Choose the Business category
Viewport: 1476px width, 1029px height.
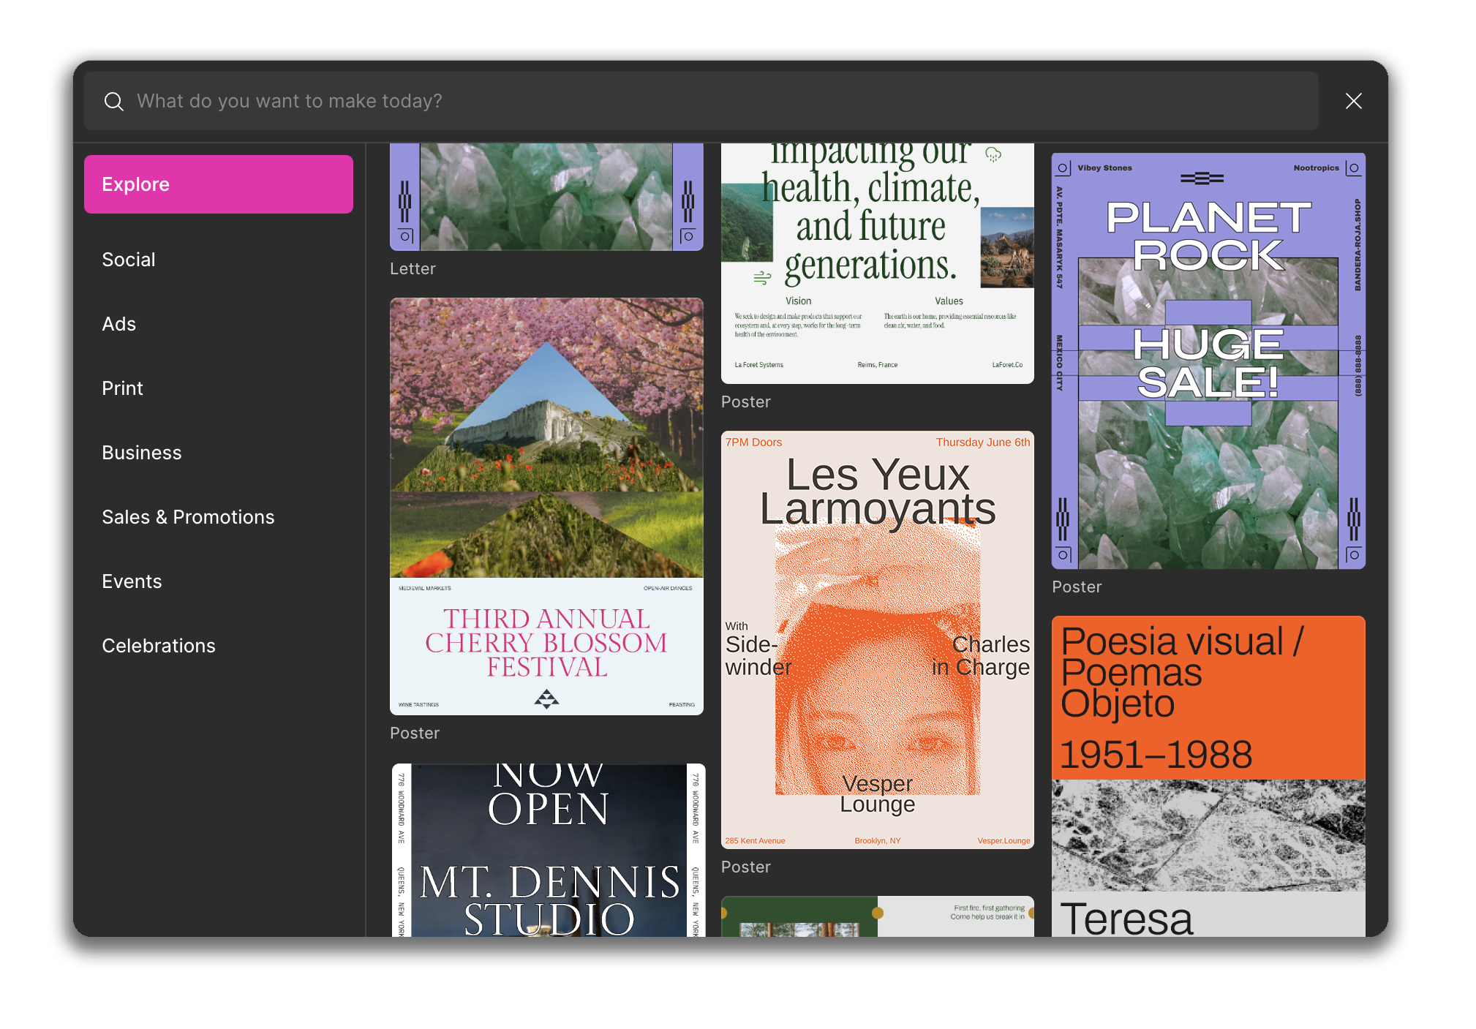click(141, 453)
